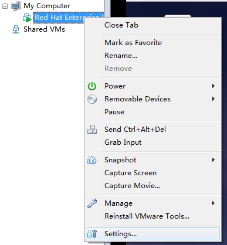
Task: Click the running Red Hat VM icon
Action: click(27, 18)
